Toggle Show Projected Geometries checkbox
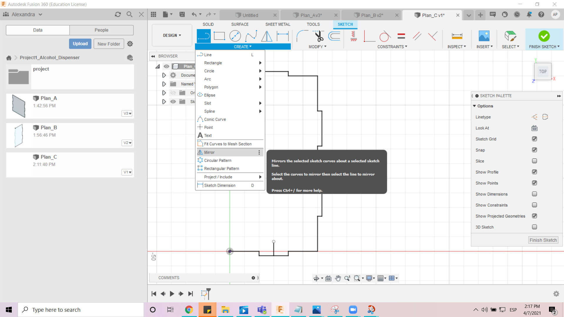Viewport: 564px width, 317px height. [x=534, y=216]
